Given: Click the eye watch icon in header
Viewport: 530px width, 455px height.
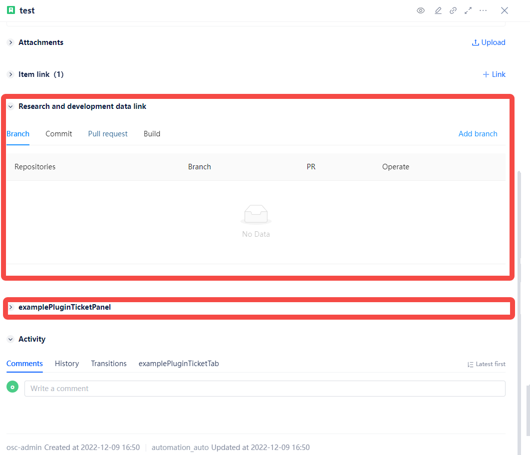Looking at the screenshot, I should pos(421,10).
